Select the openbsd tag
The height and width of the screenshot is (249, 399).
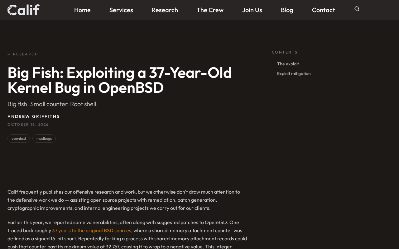(19, 139)
